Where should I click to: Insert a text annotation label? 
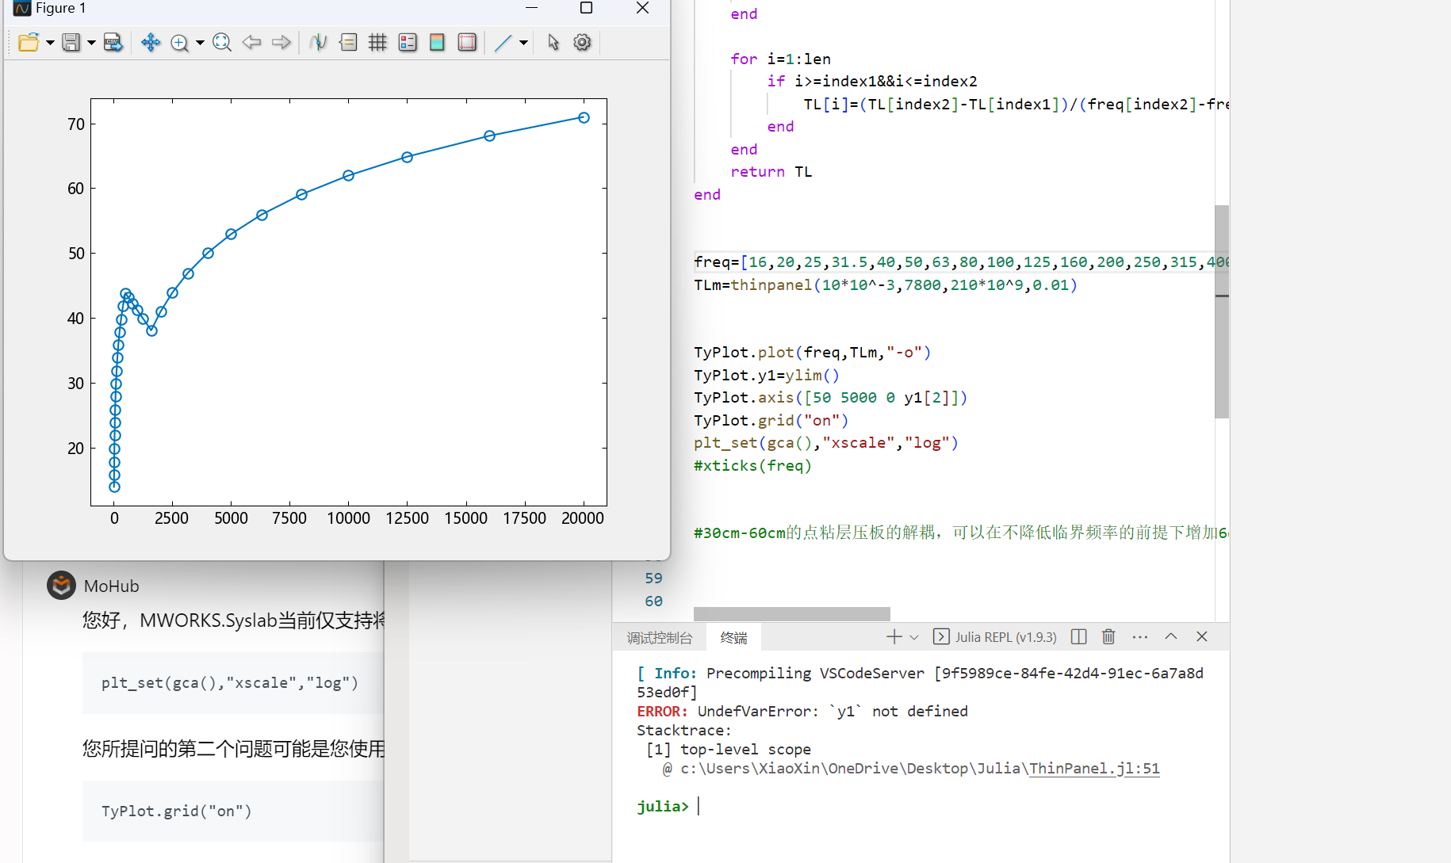(348, 43)
